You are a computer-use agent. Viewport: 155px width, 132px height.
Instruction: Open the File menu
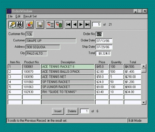(x=10, y=16)
